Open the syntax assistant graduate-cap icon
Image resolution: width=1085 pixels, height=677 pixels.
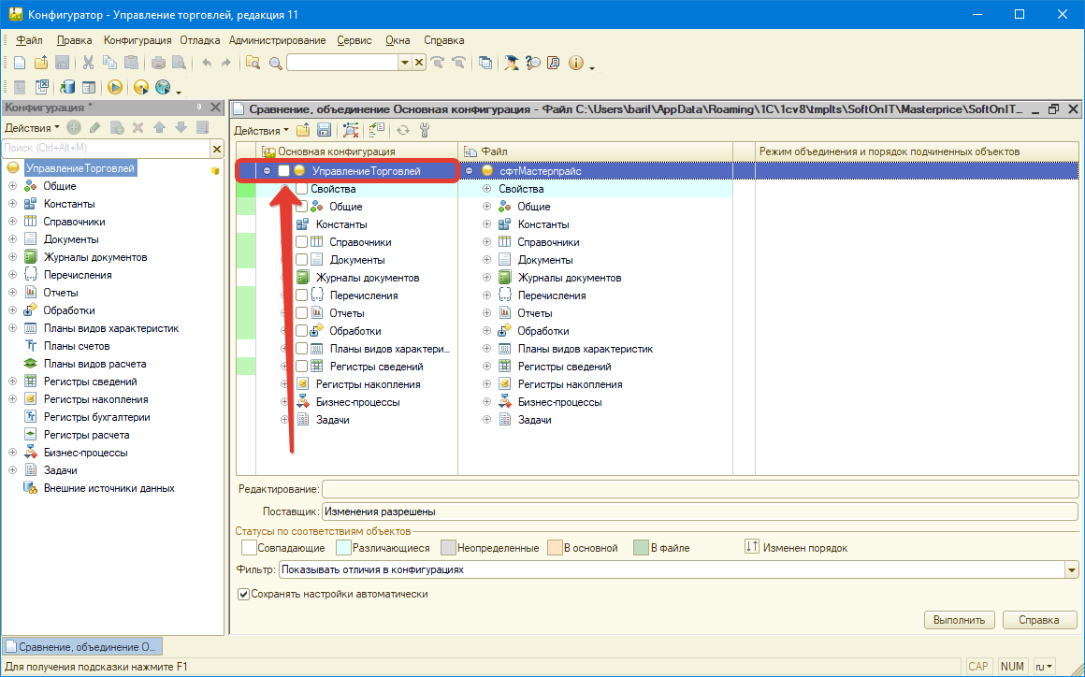(x=512, y=63)
